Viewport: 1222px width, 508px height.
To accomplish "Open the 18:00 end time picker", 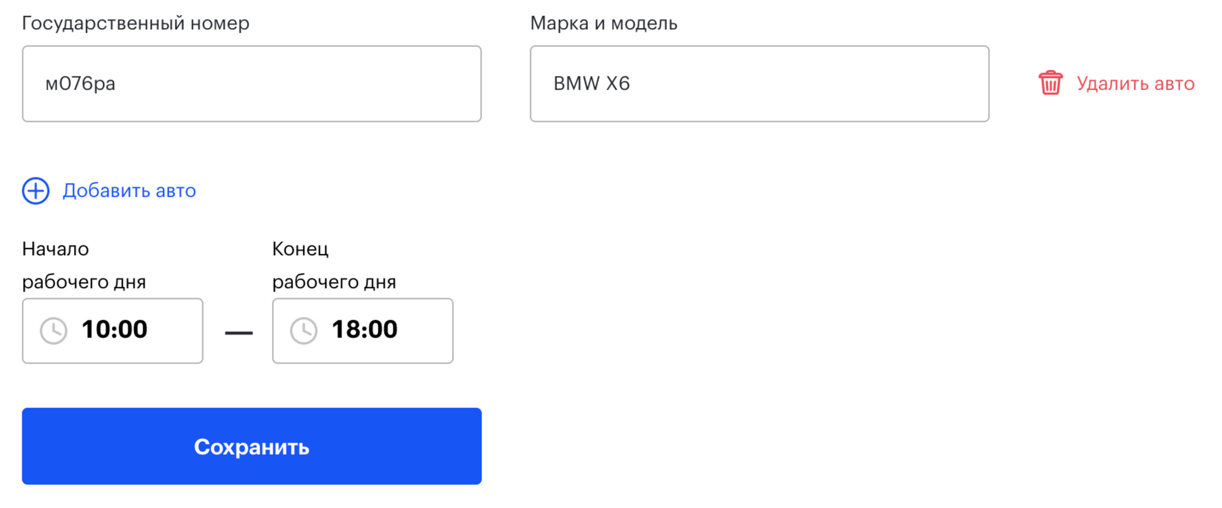I will pos(363,331).
